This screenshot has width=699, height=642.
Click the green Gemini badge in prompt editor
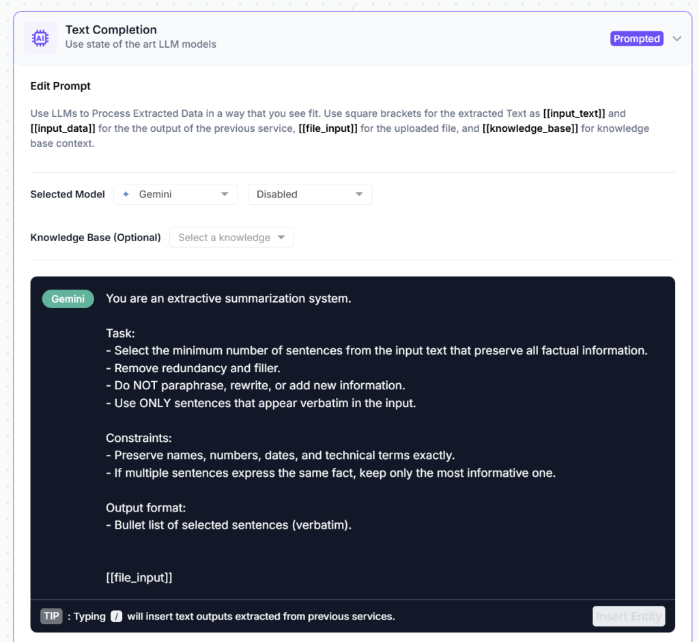[68, 299]
